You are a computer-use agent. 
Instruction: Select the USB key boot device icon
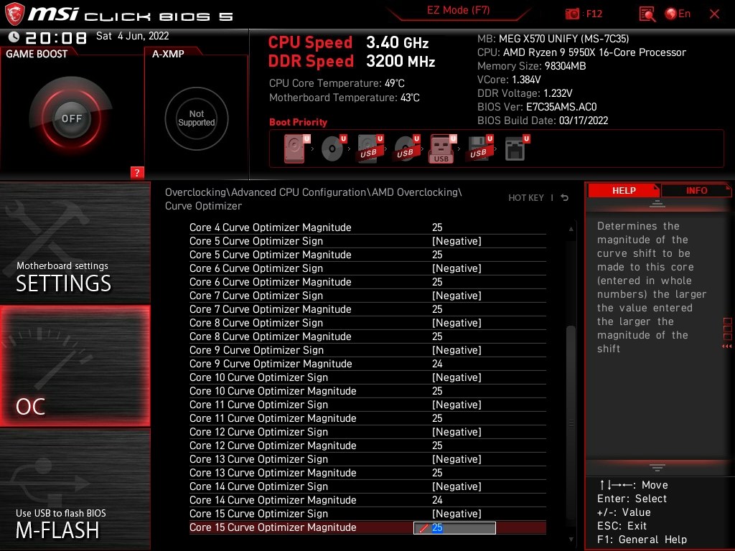[x=442, y=149]
